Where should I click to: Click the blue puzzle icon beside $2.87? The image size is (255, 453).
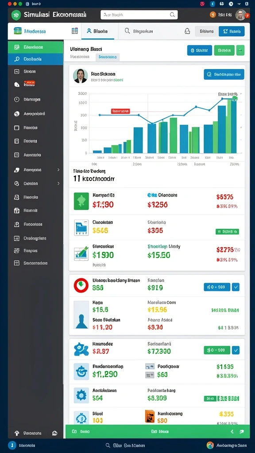[81, 349]
